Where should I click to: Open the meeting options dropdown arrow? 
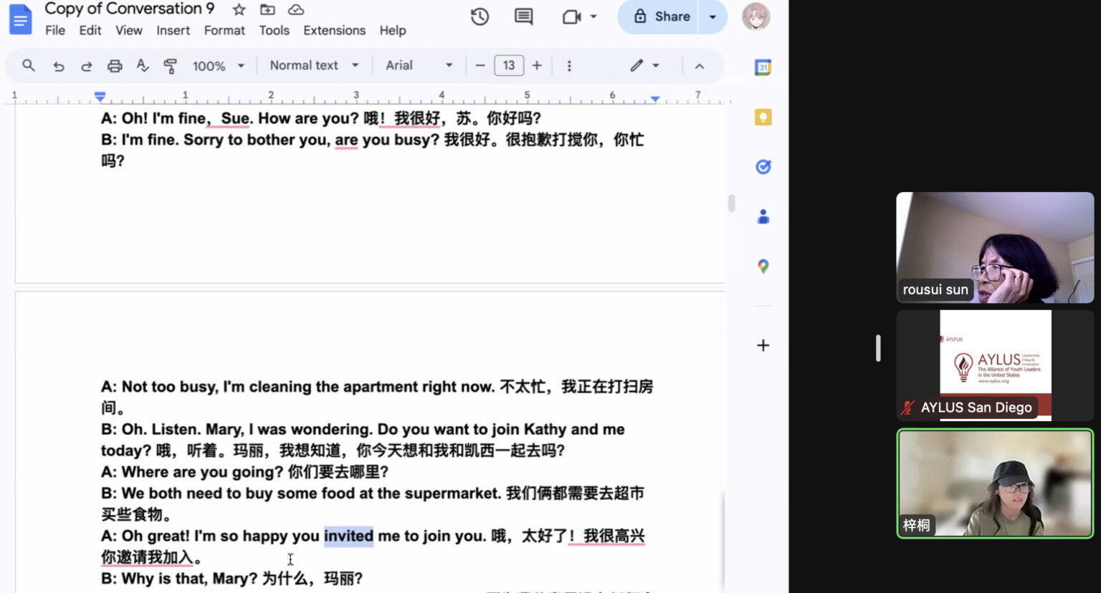[x=594, y=16]
